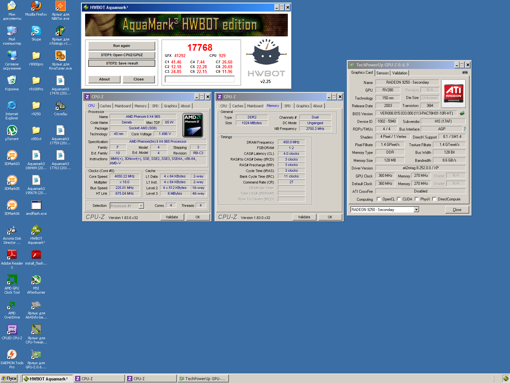Click the empty field below Aquamark scores
This screenshot has height=383, width=510.
200,79
